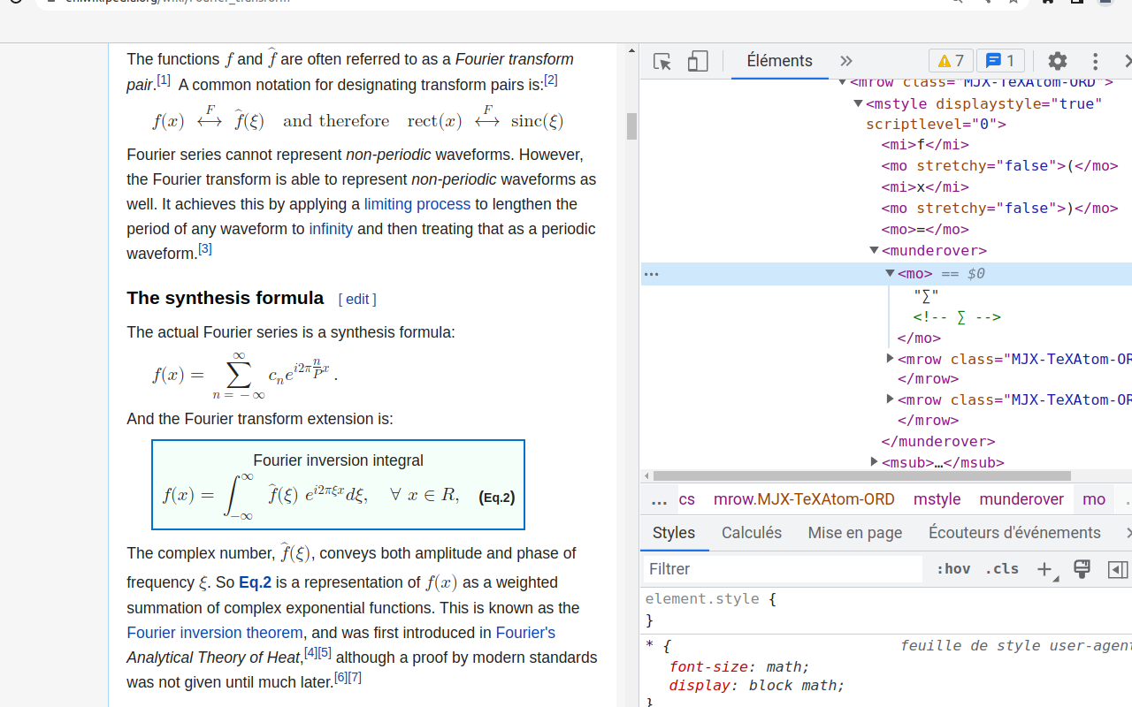Expand the second mrow MJX-TeXAtom-ORD child under munderover
This screenshot has width=1132, height=707.
[890, 399]
